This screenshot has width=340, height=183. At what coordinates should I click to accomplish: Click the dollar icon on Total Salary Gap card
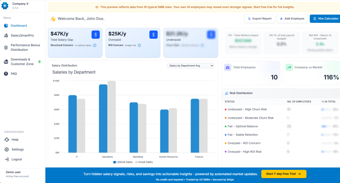tap(95, 35)
